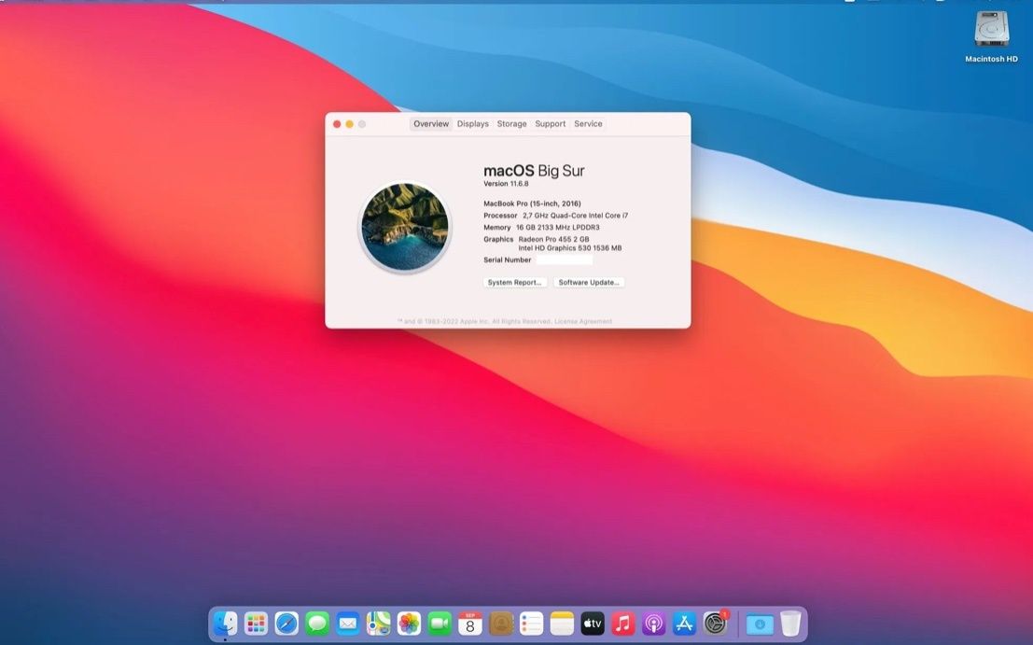
Task: Open the Music app in Dock
Action: [623, 623]
